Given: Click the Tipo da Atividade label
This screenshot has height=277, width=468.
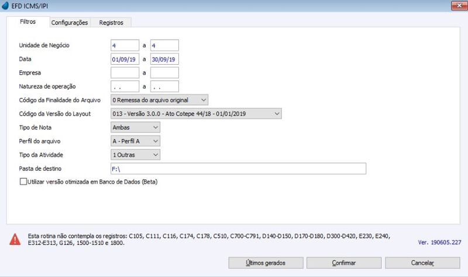Looking at the screenshot, I should 41,155.
